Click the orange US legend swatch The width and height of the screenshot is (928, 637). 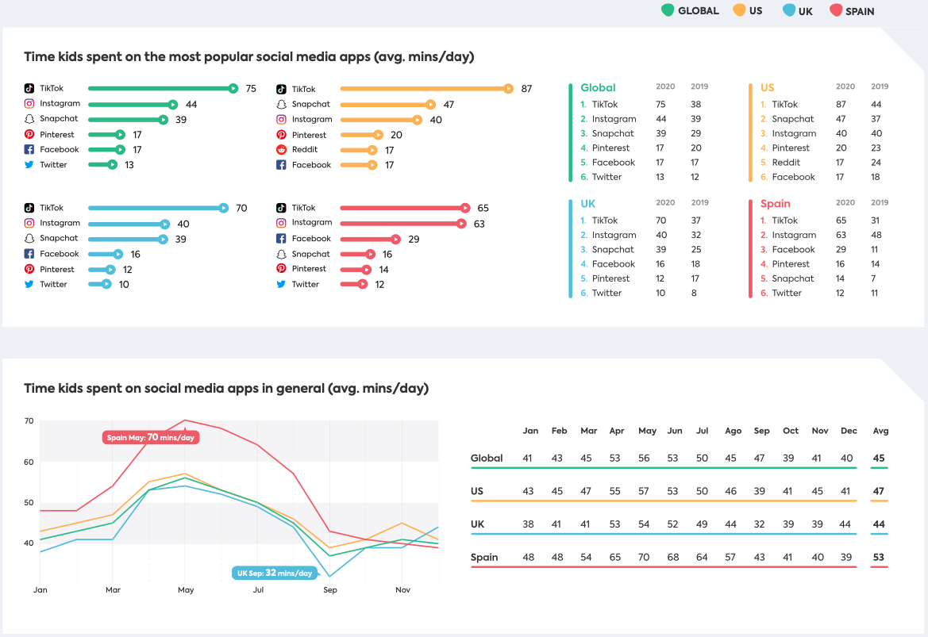(739, 10)
